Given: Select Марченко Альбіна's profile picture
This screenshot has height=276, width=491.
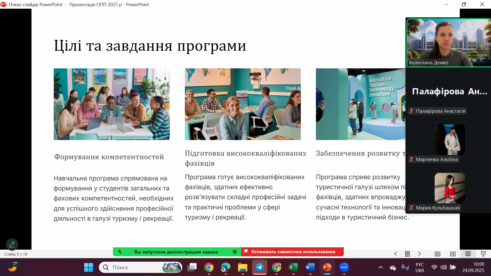Looking at the screenshot, I should click(450, 140).
